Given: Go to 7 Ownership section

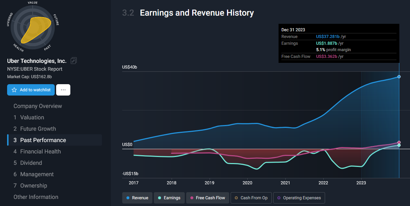Looking at the screenshot, I should [30, 186].
